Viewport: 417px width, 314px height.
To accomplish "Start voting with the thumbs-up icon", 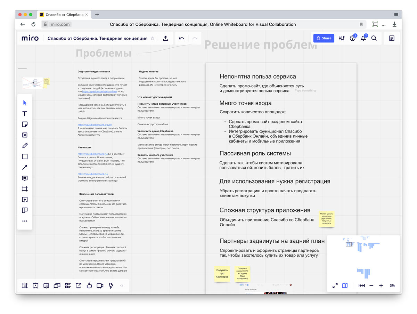I will click(89, 285).
